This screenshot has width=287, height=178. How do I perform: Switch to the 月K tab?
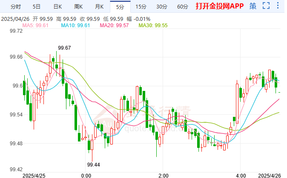[x=99, y=7]
